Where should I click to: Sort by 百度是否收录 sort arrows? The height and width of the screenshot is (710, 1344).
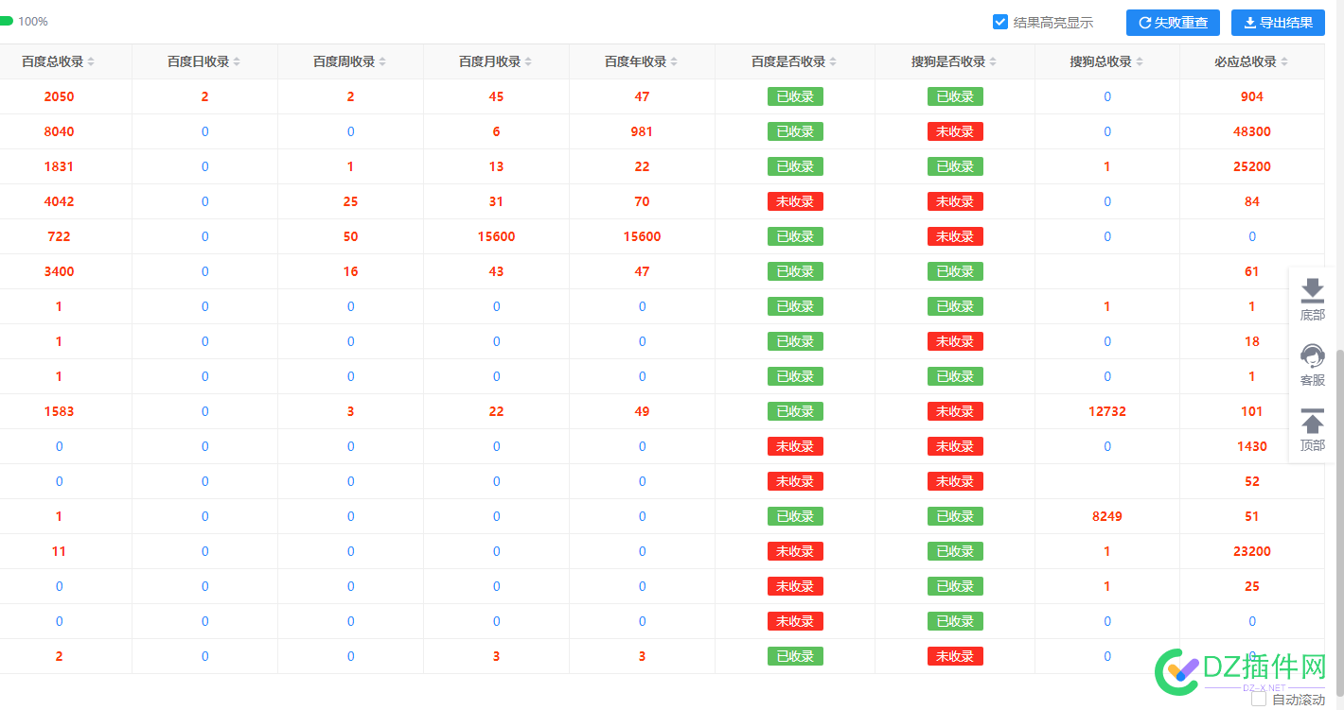[x=833, y=61]
